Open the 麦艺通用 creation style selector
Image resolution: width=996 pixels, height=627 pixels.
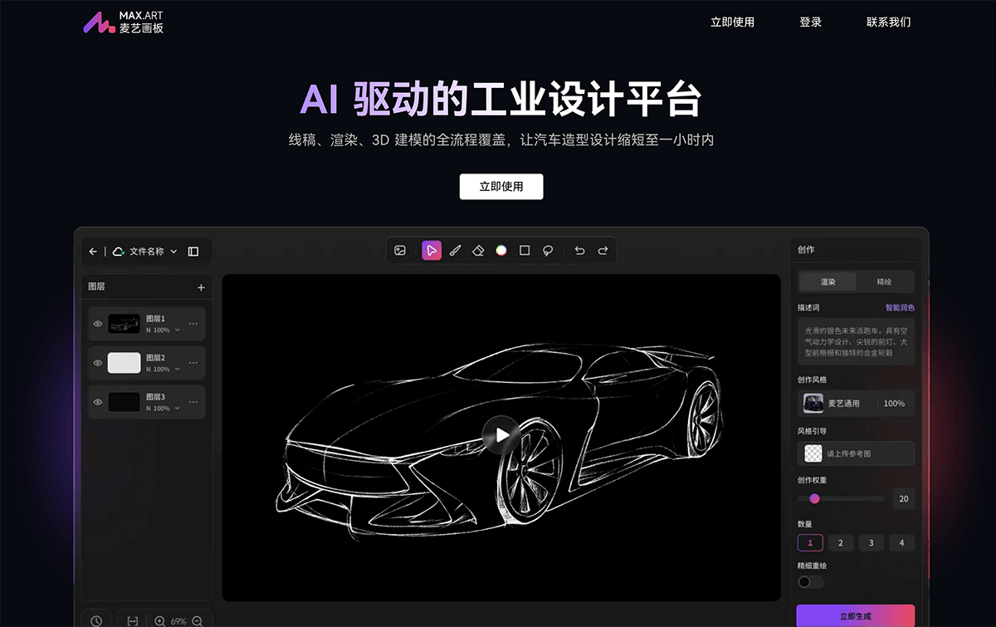855,404
